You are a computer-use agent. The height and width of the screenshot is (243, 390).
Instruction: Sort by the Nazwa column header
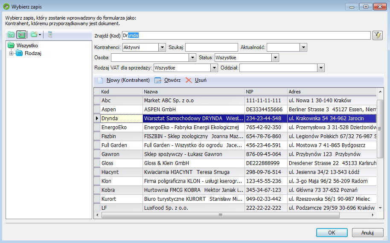coord(194,92)
